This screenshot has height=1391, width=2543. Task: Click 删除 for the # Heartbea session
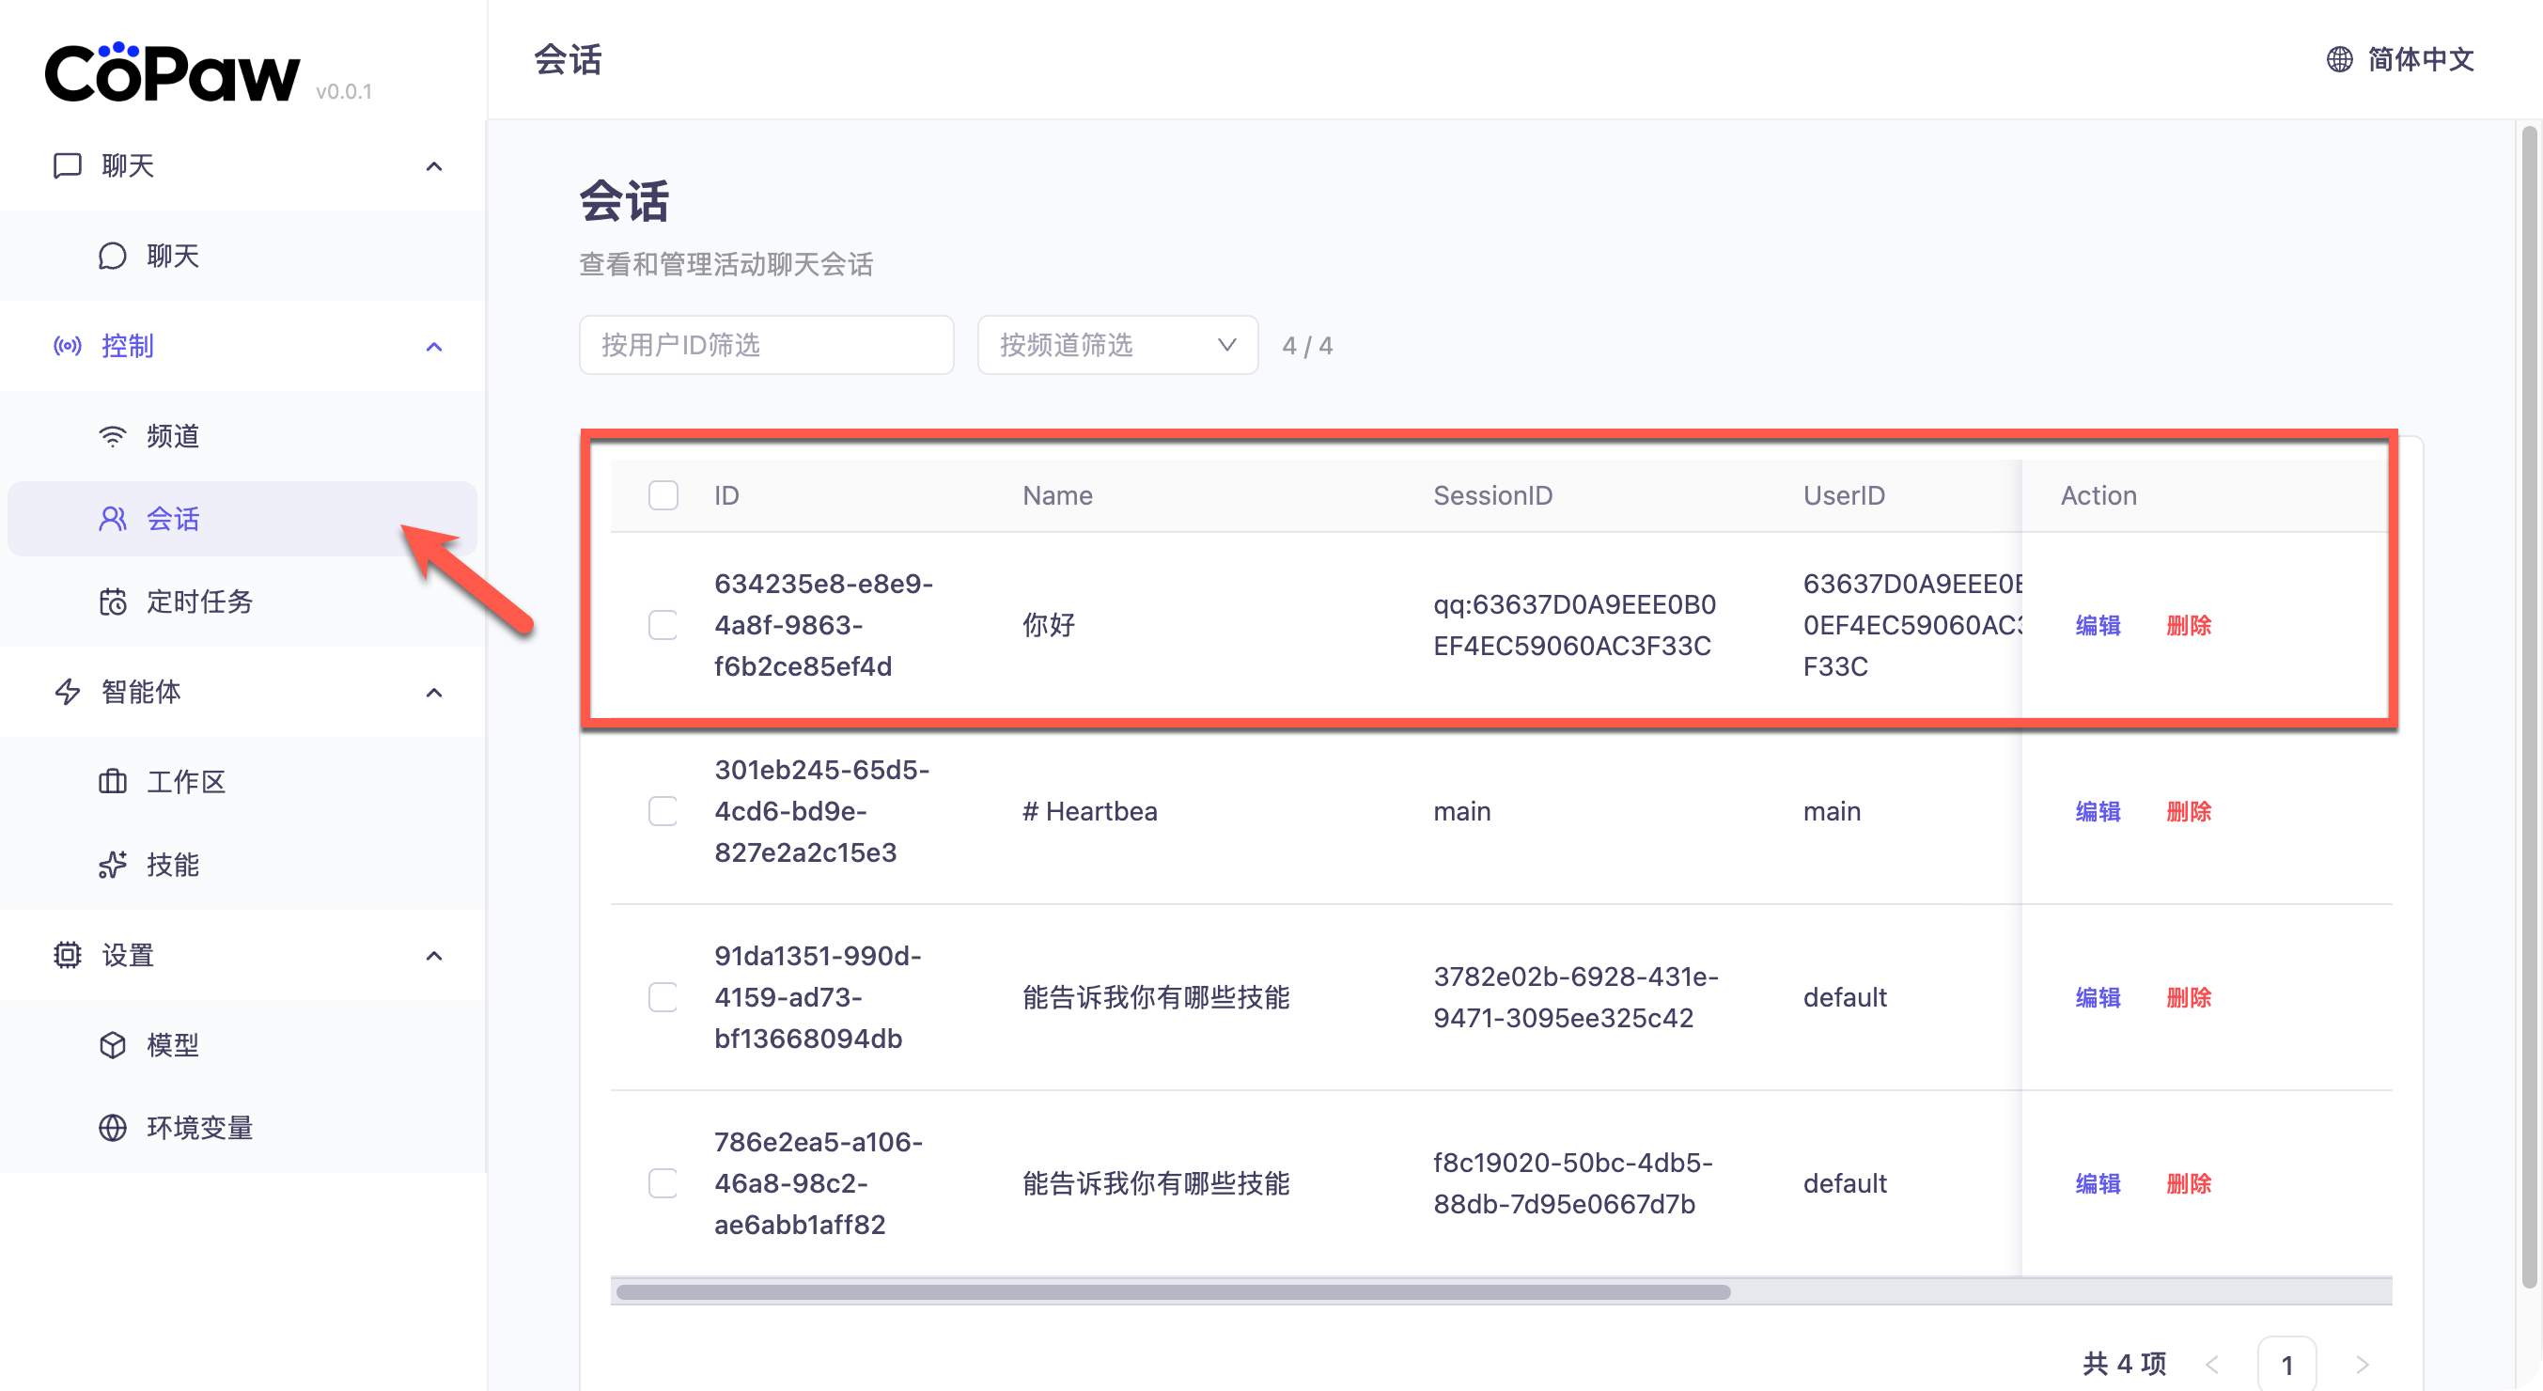coord(2188,811)
